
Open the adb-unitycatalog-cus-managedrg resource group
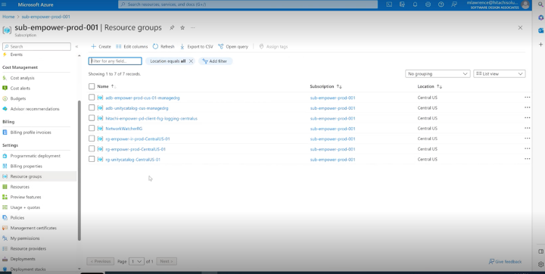tap(137, 108)
